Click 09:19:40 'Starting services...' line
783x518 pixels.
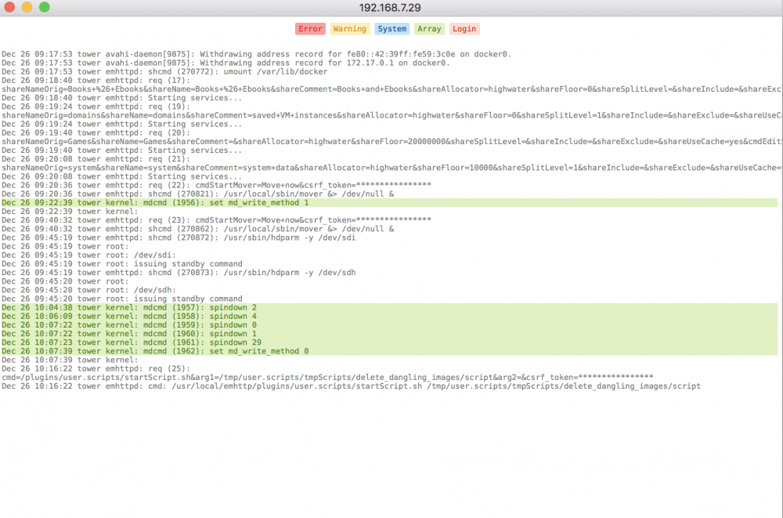[x=122, y=150]
